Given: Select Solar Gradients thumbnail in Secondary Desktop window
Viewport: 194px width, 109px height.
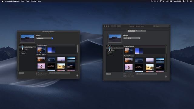Looking at the screenshot, I should (51, 50).
